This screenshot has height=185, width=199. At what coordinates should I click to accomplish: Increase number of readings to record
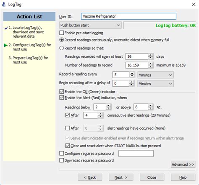pyautogui.click(x=150, y=64)
